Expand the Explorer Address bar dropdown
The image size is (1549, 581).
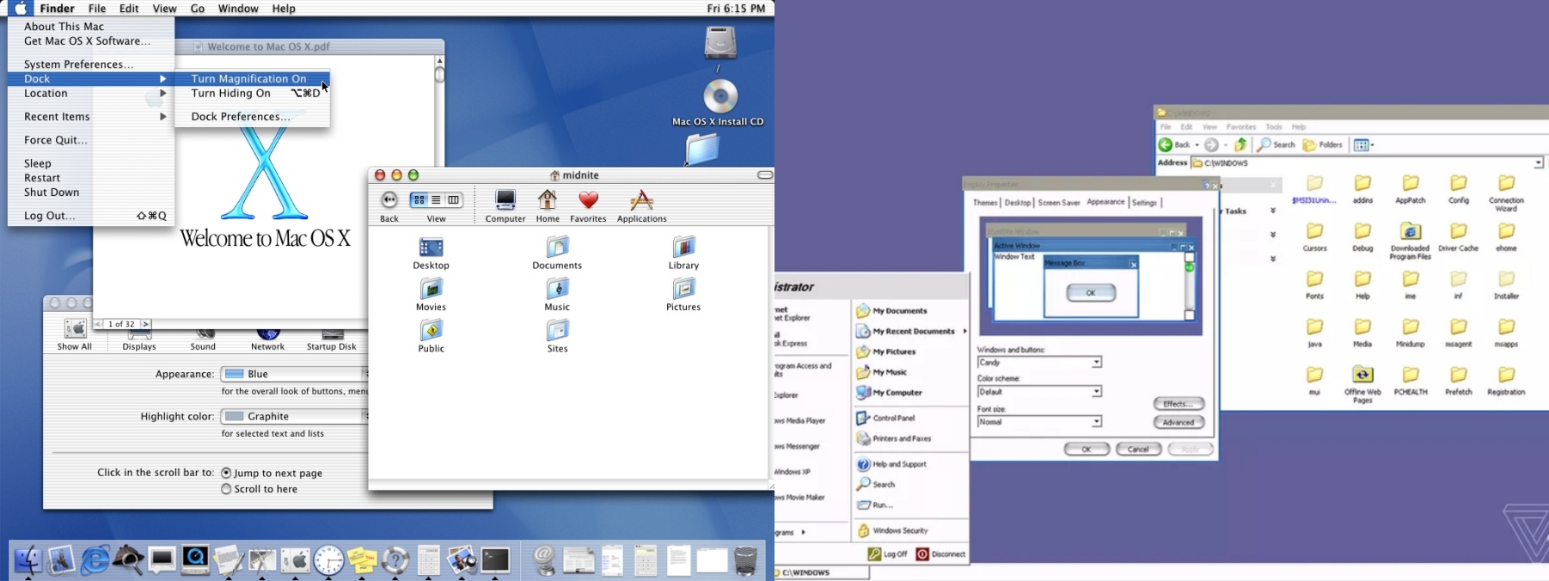click(x=1538, y=163)
